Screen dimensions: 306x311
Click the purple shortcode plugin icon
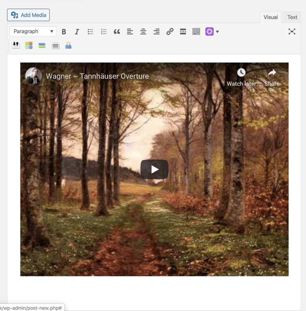coord(209,32)
